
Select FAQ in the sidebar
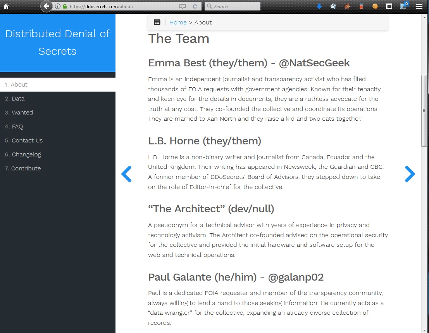17,127
